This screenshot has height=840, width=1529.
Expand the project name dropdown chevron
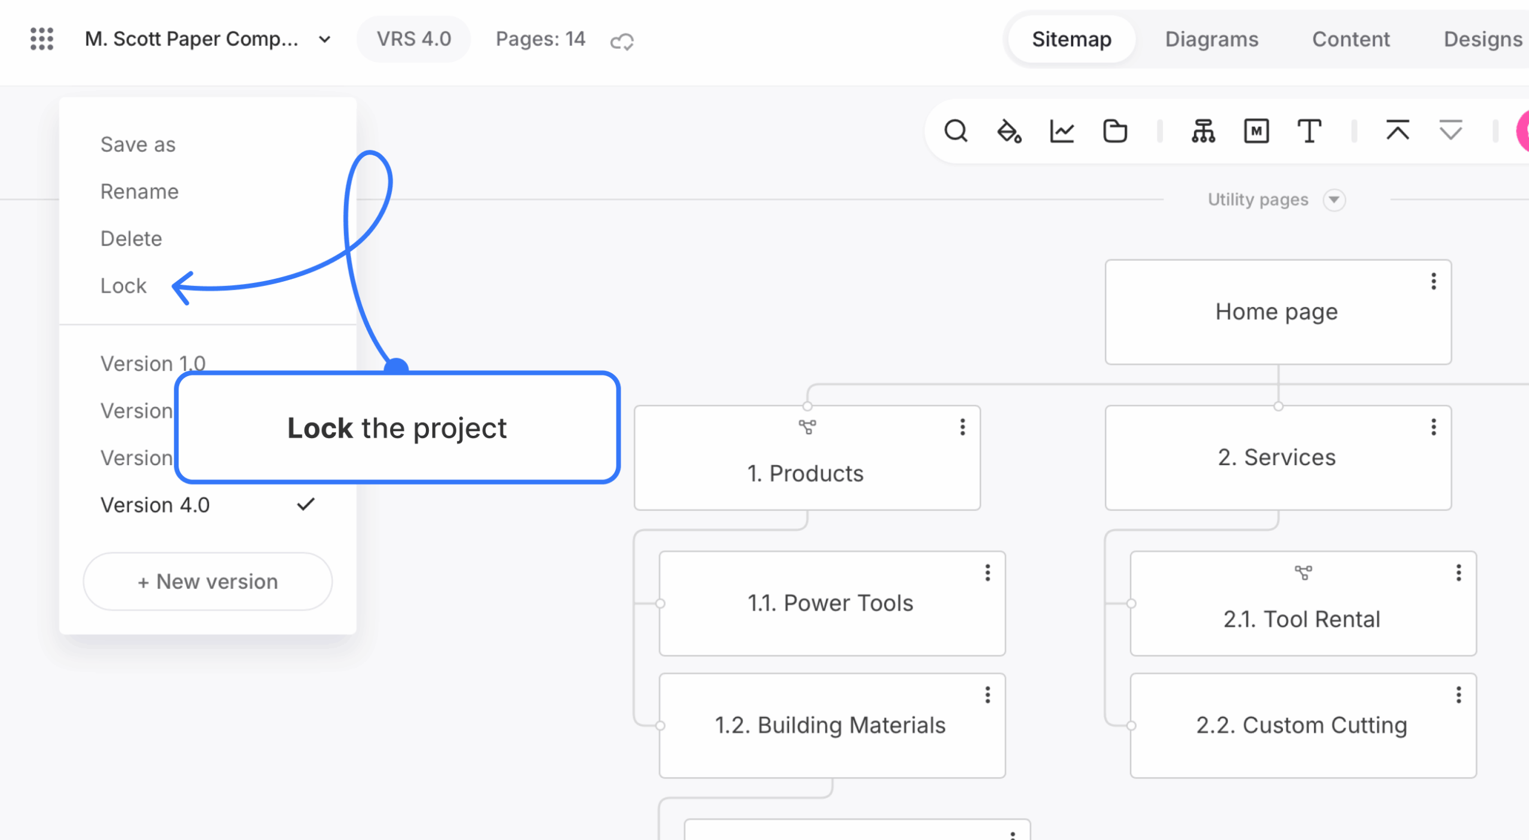tap(324, 39)
